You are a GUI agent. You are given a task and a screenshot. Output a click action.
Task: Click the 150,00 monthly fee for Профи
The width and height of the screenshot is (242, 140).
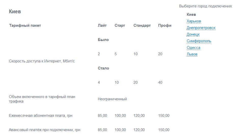pyautogui.click(x=164, y=116)
